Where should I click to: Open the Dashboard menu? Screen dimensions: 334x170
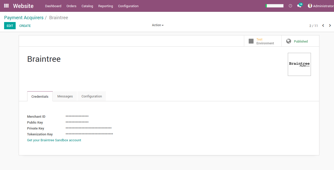[53, 6]
